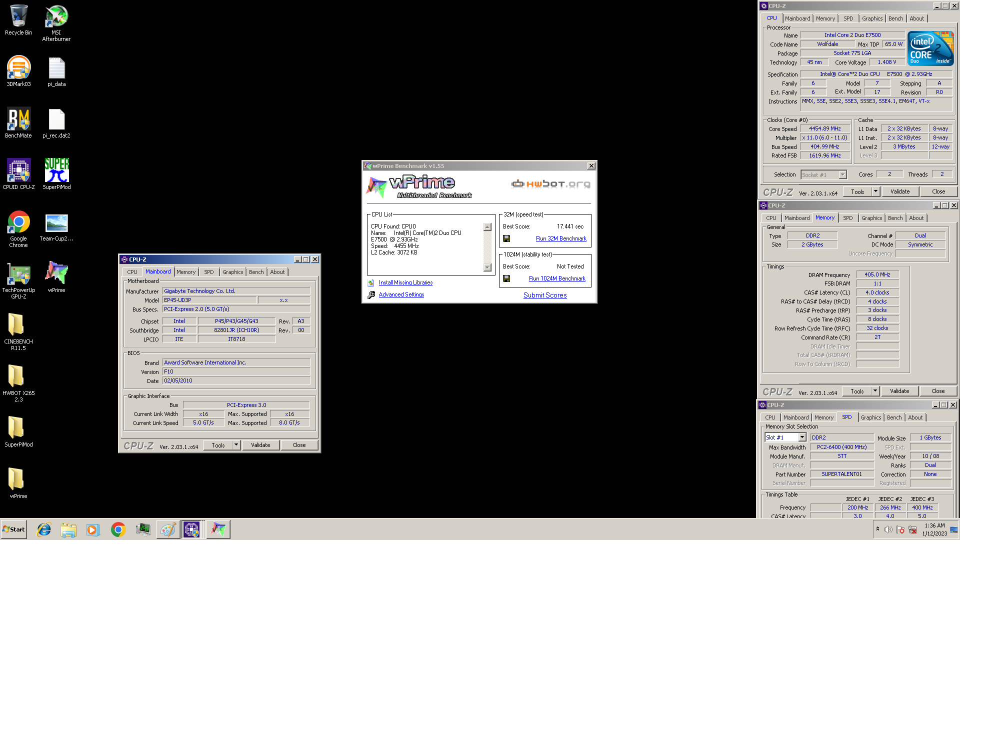Screen dimensions: 1008x756
Task: Click the volume speaker tray icon
Action: pos(888,529)
